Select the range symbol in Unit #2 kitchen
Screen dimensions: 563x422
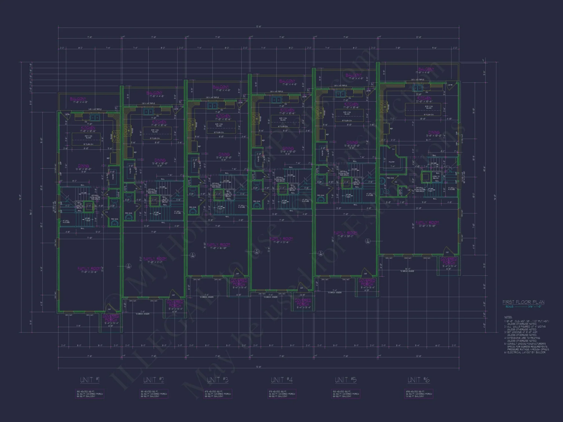pos(127,131)
